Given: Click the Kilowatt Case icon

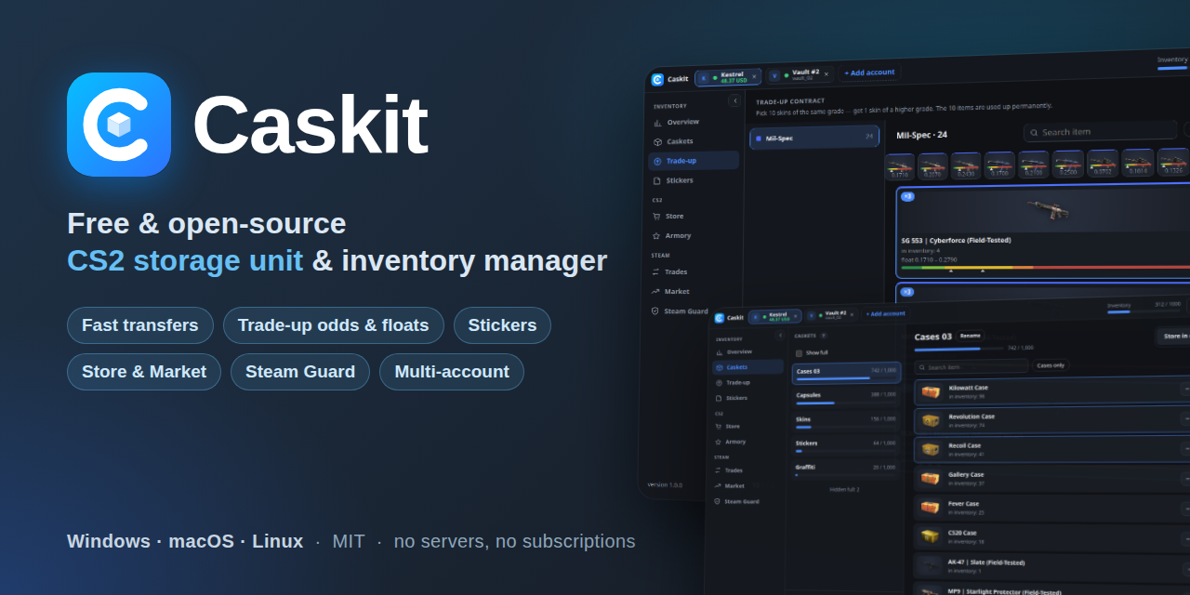Looking at the screenshot, I should [931, 391].
